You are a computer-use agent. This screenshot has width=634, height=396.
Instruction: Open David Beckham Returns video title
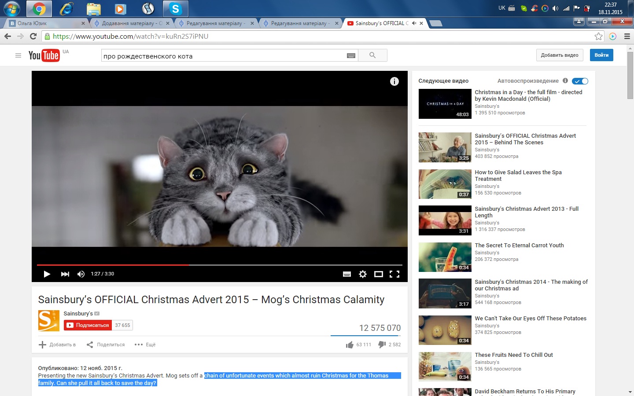pyautogui.click(x=525, y=392)
